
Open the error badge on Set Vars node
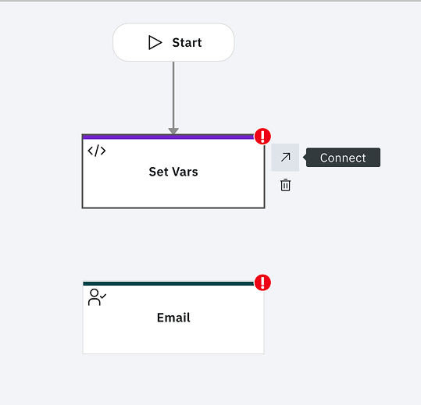click(x=262, y=137)
